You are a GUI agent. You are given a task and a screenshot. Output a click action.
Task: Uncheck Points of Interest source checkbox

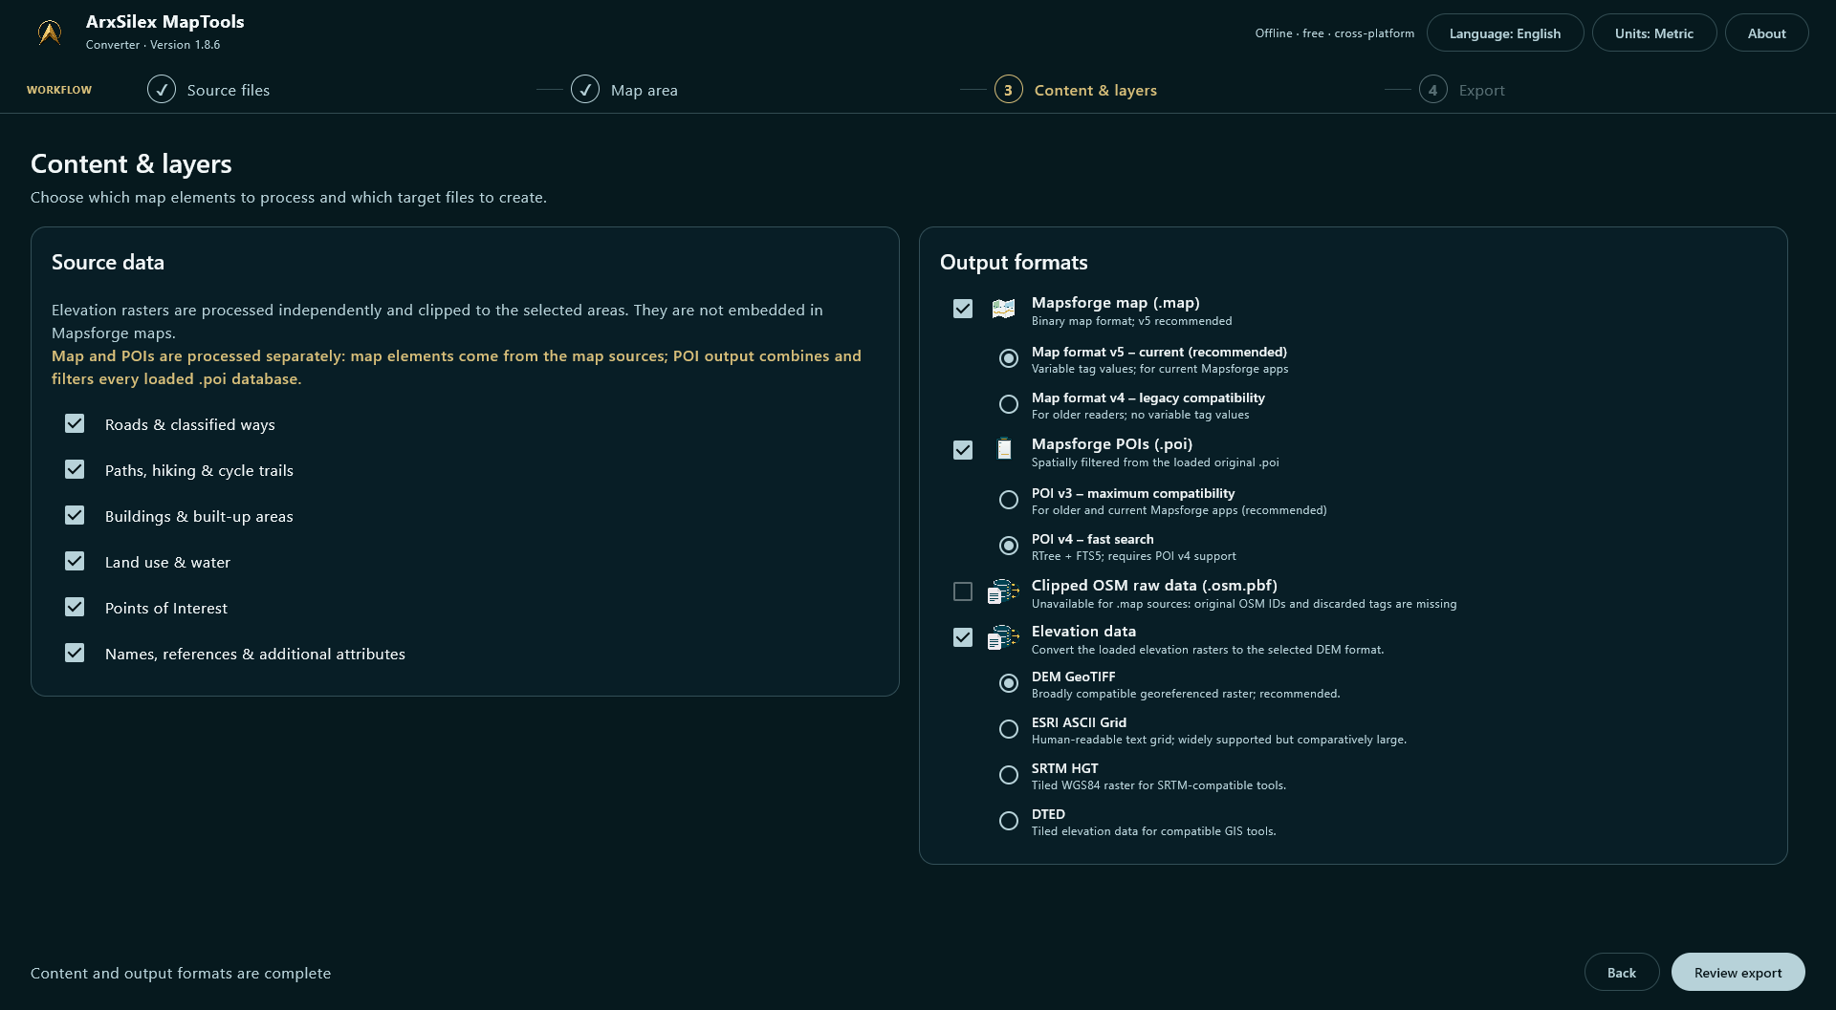[x=75, y=607]
